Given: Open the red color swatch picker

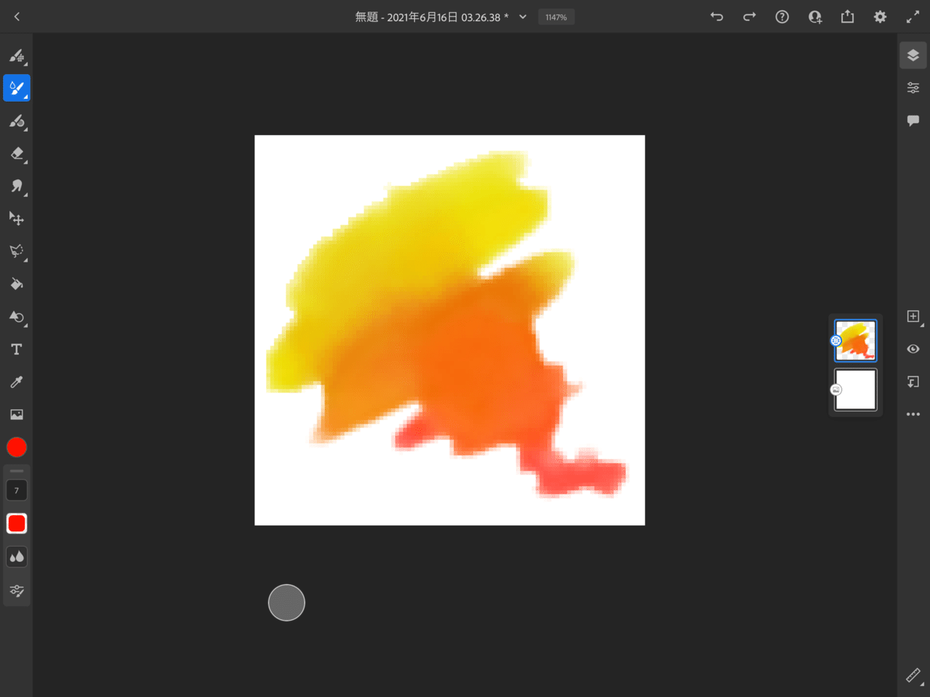Looking at the screenshot, I should coord(17,447).
